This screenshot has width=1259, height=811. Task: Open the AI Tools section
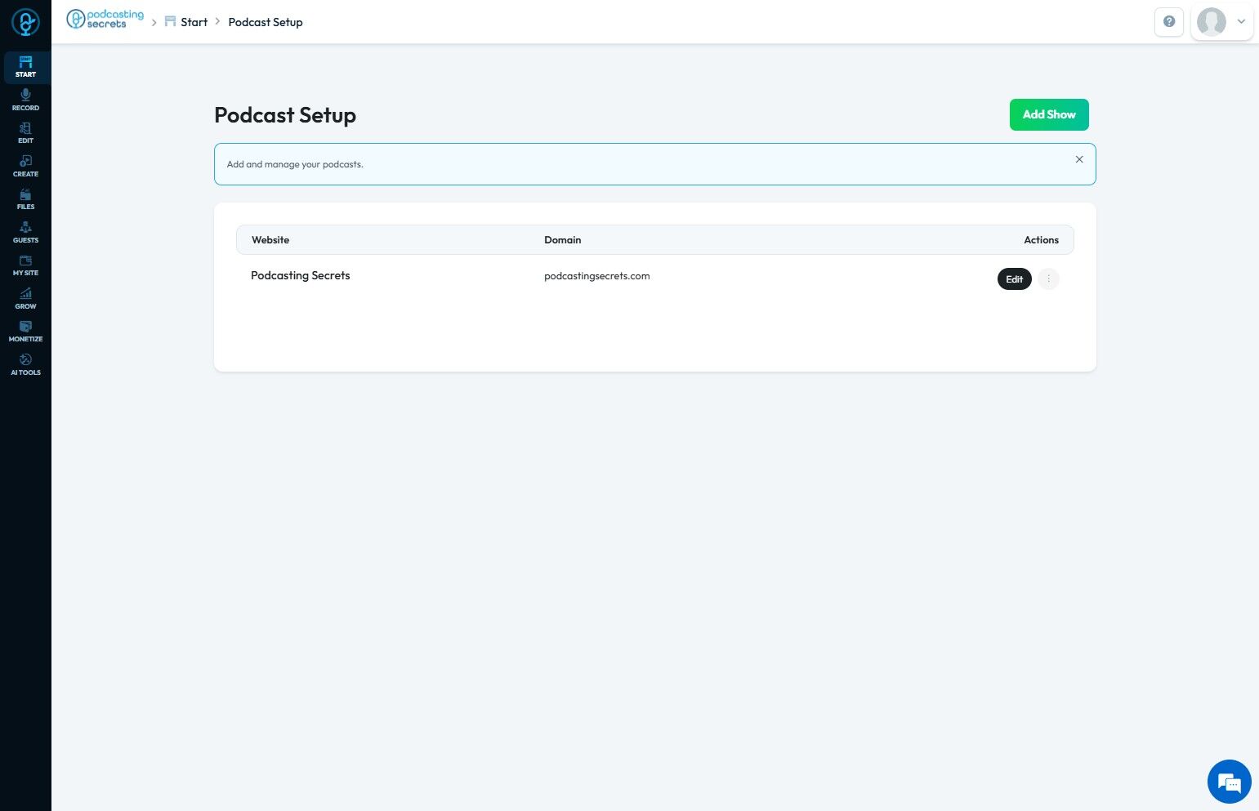click(25, 365)
